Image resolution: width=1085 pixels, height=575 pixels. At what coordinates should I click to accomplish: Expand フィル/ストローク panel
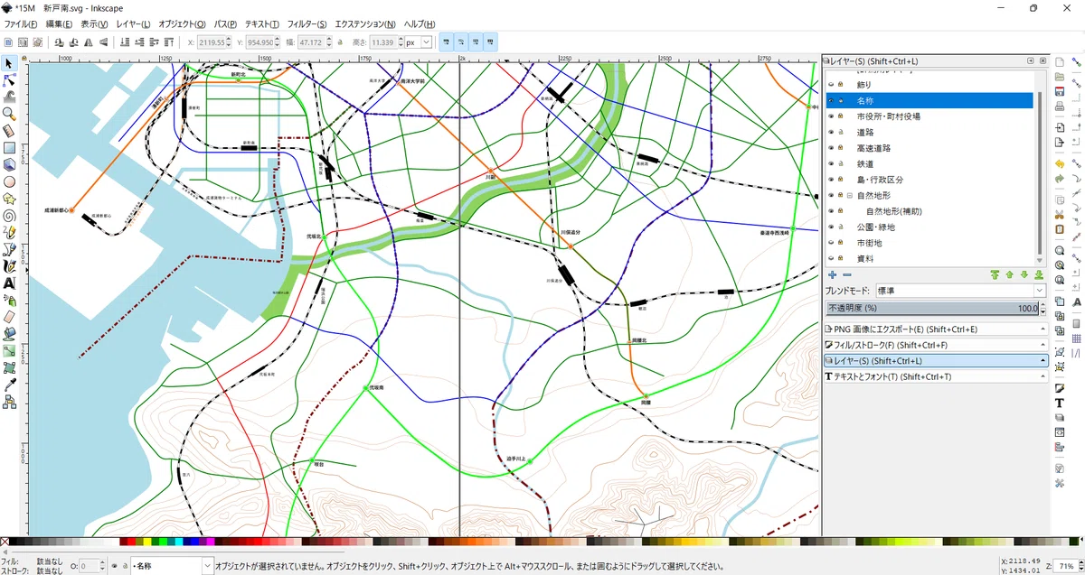point(936,345)
